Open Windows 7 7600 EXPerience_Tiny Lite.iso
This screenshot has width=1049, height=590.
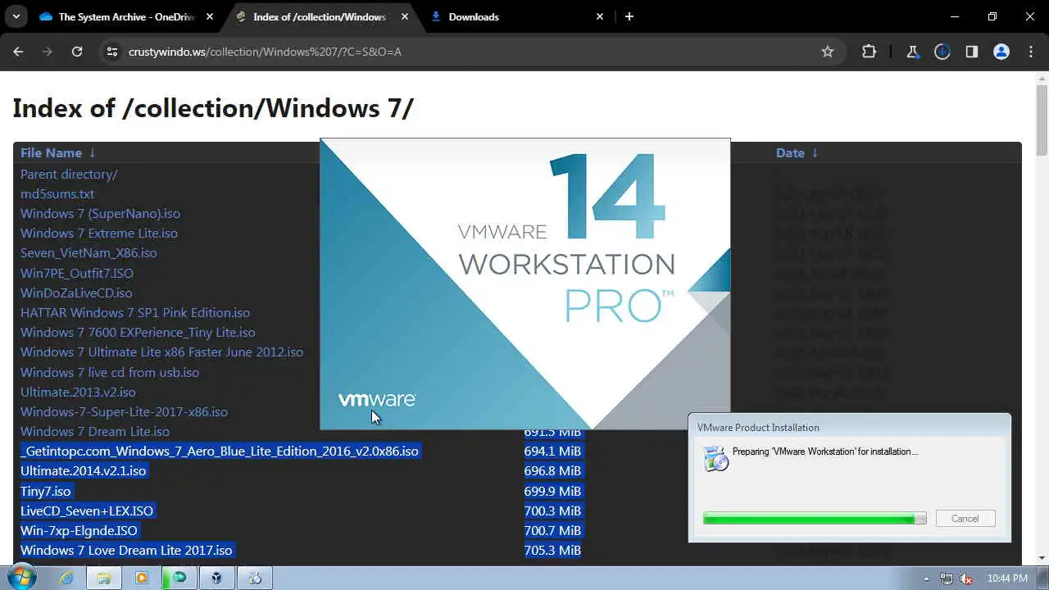click(x=138, y=332)
